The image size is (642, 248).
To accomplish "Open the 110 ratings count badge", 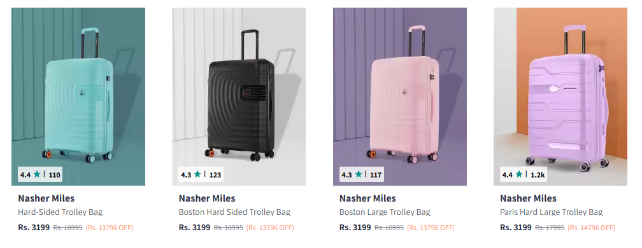I will pos(55,176).
